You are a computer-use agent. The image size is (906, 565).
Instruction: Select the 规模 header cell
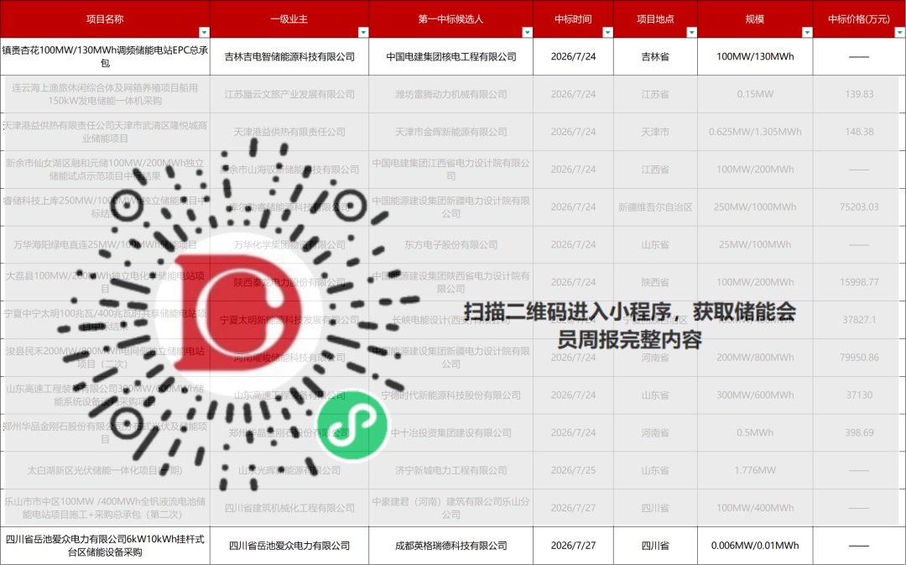pyautogui.click(x=755, y=19)
